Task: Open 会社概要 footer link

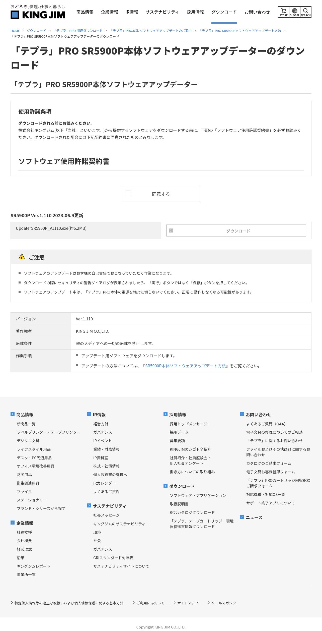Action: click(x=24, y=541)
